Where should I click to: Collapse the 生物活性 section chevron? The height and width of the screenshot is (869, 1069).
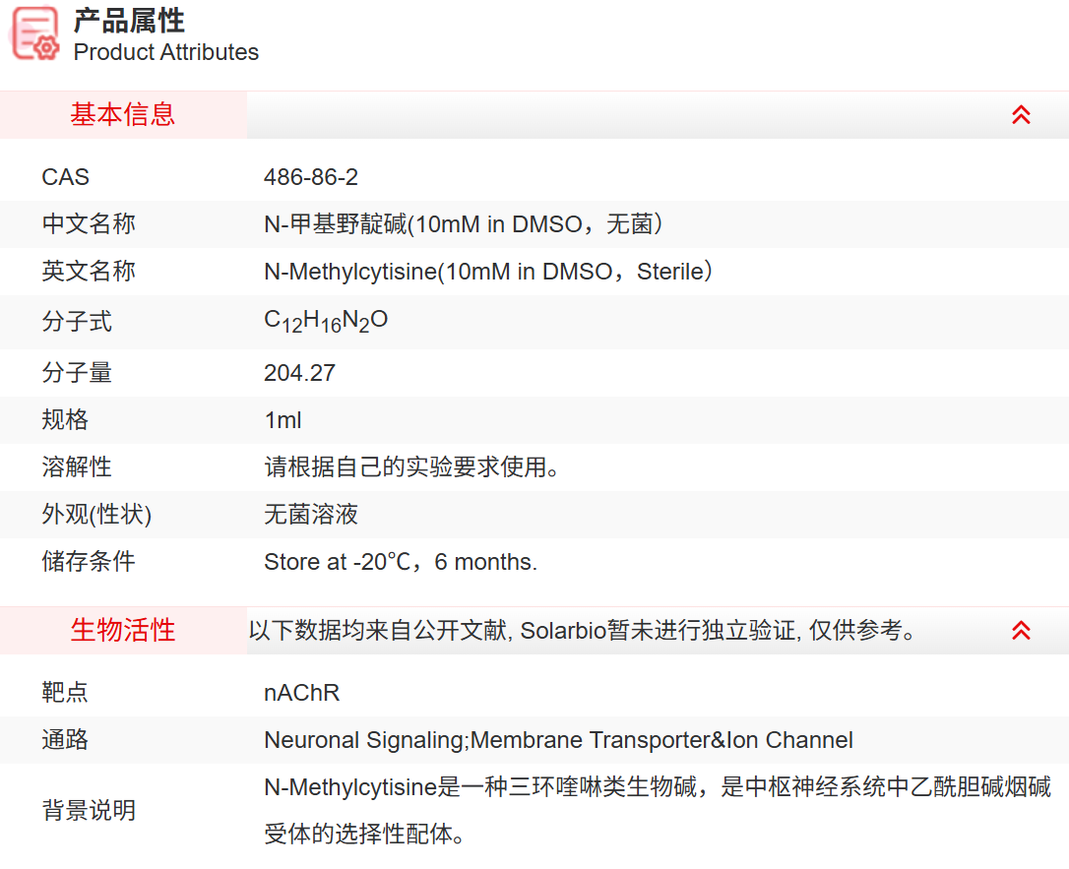(x=1021, y=631)
